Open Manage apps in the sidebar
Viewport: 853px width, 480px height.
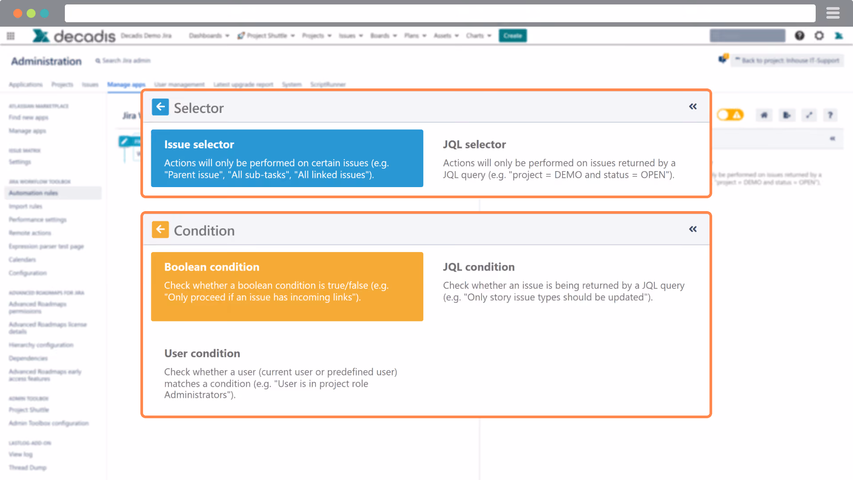tap(28, 131)
